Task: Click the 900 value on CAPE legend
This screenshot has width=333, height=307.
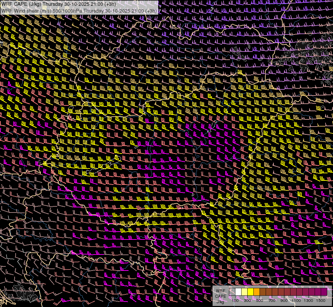Action: click(284, 301)
